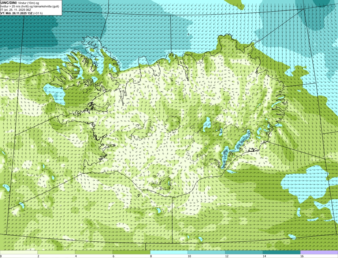Image resolution: width=338 pixels, height=258 pixels.
Task: Click the "UWC/DINI: Vindur (10m) og" title line
Action: 20,3
